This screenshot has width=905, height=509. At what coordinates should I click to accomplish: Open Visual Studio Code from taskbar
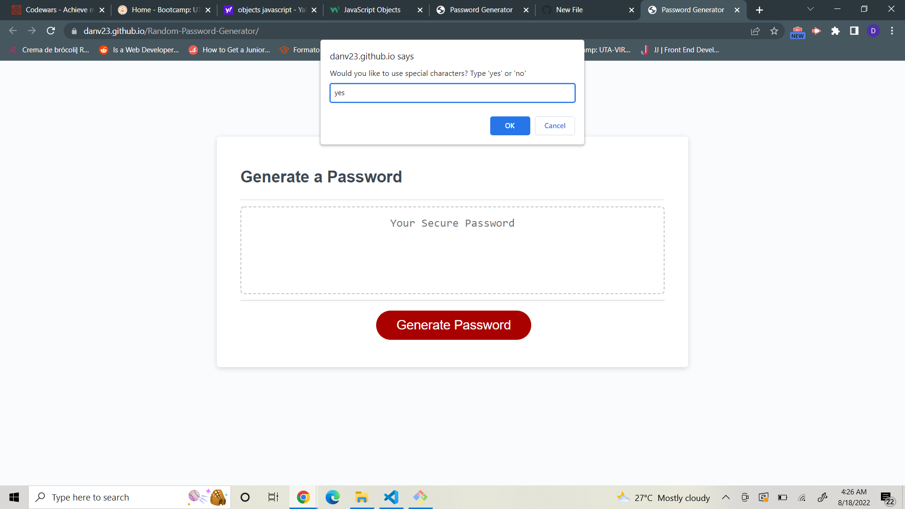tap(391, 497)
